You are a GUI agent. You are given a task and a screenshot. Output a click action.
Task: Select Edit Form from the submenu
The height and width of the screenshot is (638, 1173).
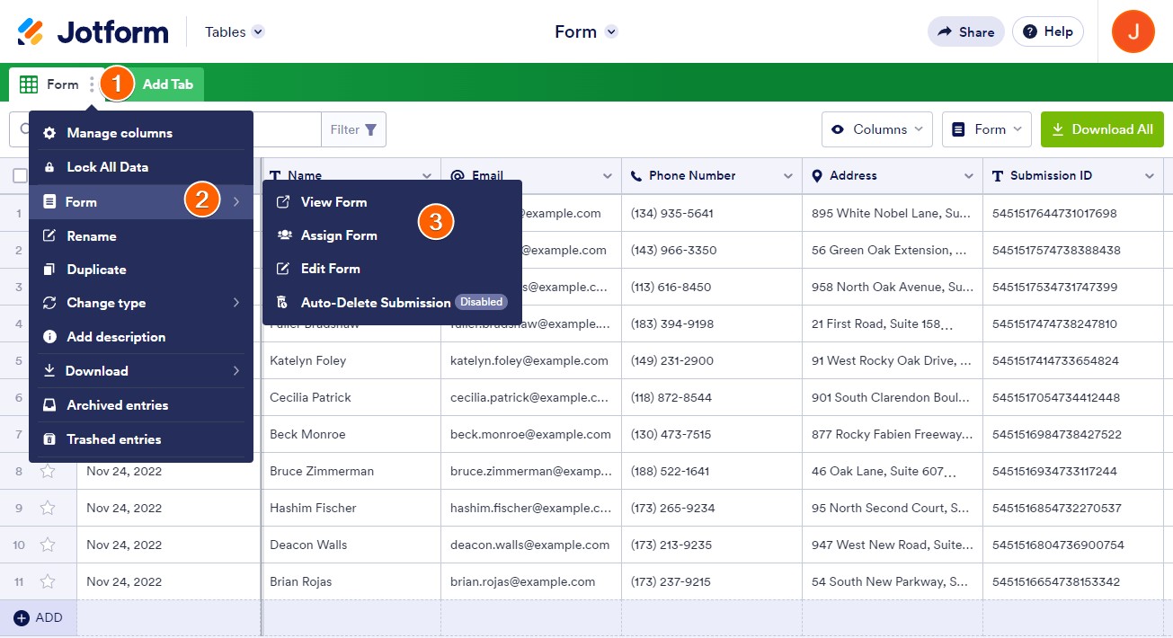(x=331, y=268)
